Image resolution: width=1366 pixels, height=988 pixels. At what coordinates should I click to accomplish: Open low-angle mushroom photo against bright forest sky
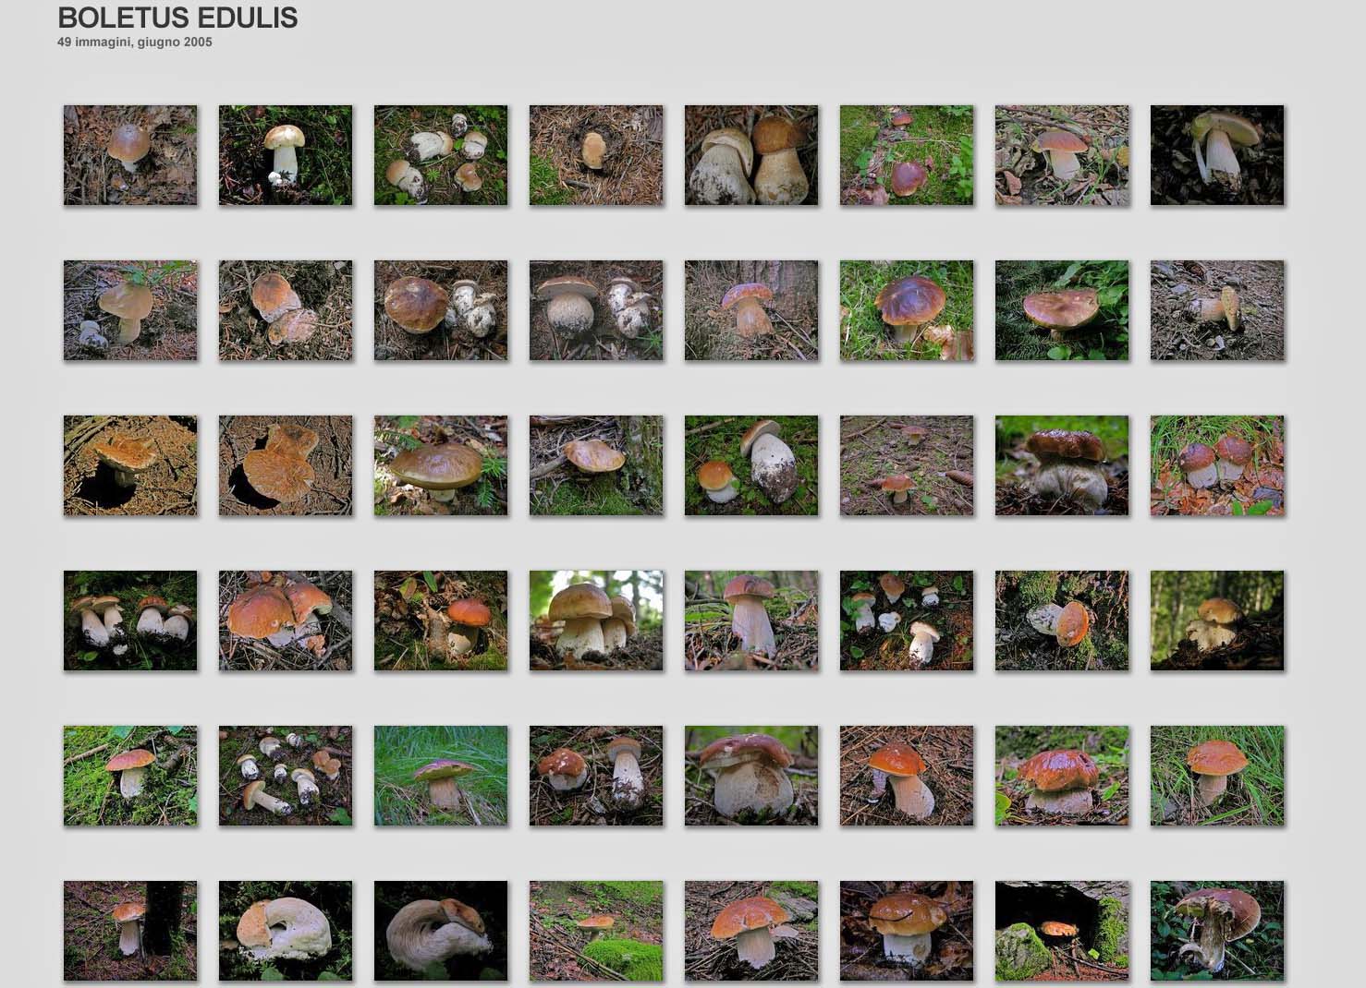(x=596, y=621)
